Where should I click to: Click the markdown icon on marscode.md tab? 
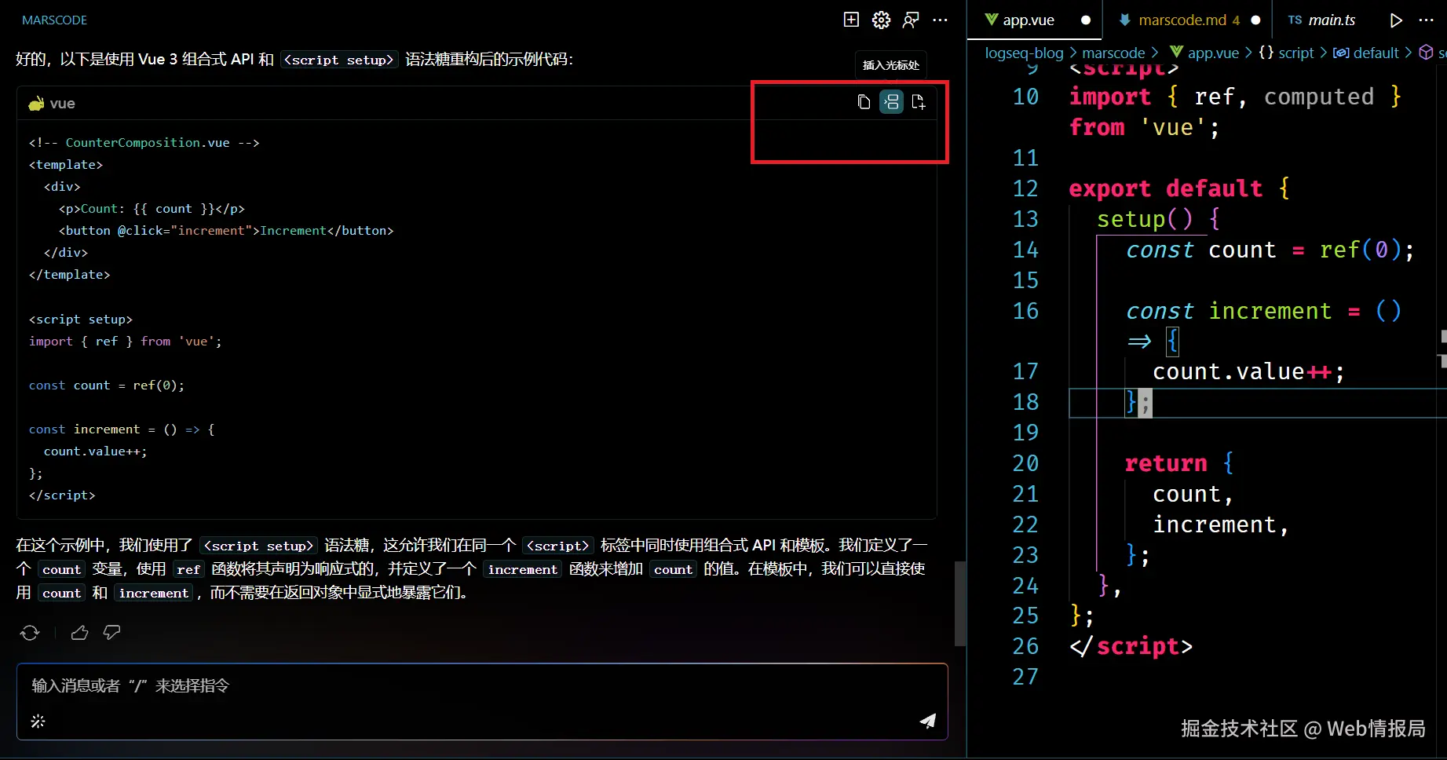coord(1125,20)
